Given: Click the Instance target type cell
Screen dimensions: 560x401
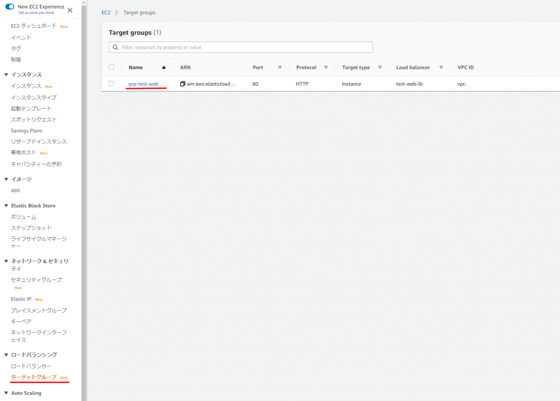Looking at the screenshot, I should pyautogui.click(x=352, y=84).
